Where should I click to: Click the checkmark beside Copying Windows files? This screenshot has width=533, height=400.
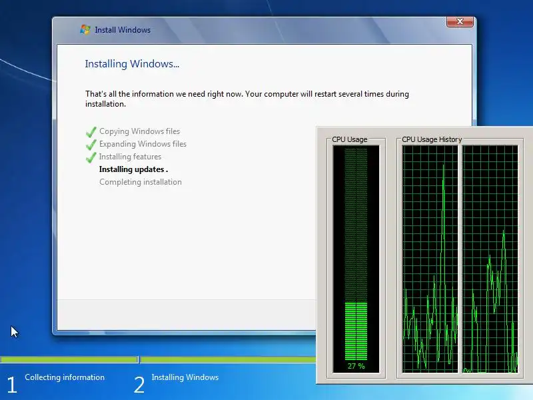click(91, 131)
